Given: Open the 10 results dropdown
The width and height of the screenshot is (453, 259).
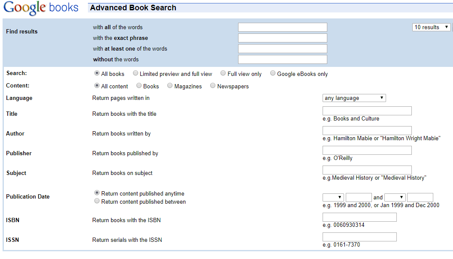Looking at the screenshot, I should [431, 27].
